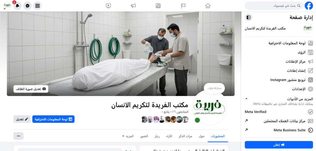Screen dimensions: 316x151
Task: Open the pages flag icon in top navigation
Action: [183, 6]
